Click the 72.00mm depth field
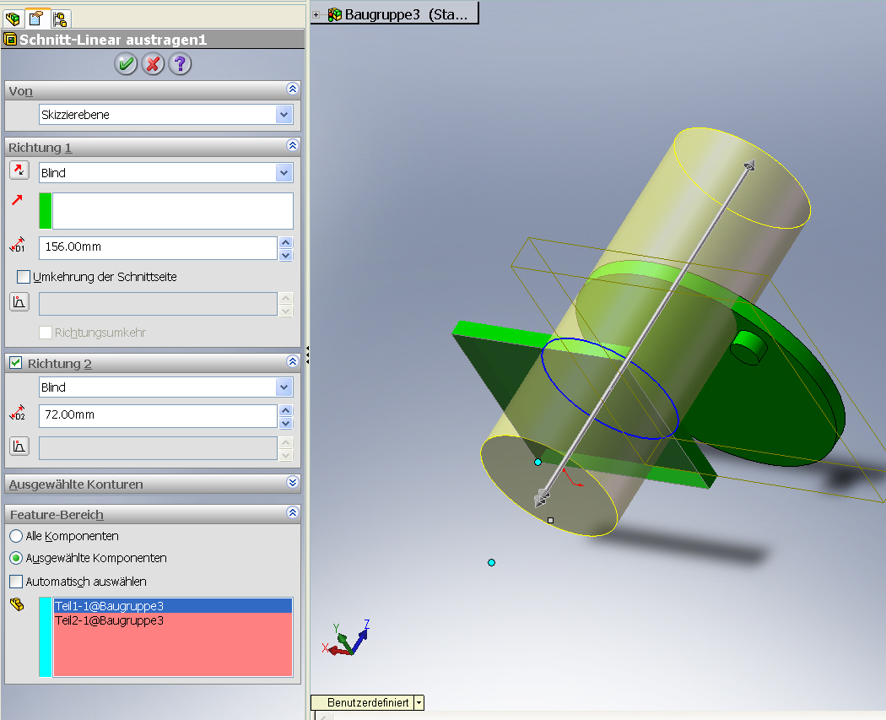This screenshot has height=720, width=886. click(x=159, y=415)
